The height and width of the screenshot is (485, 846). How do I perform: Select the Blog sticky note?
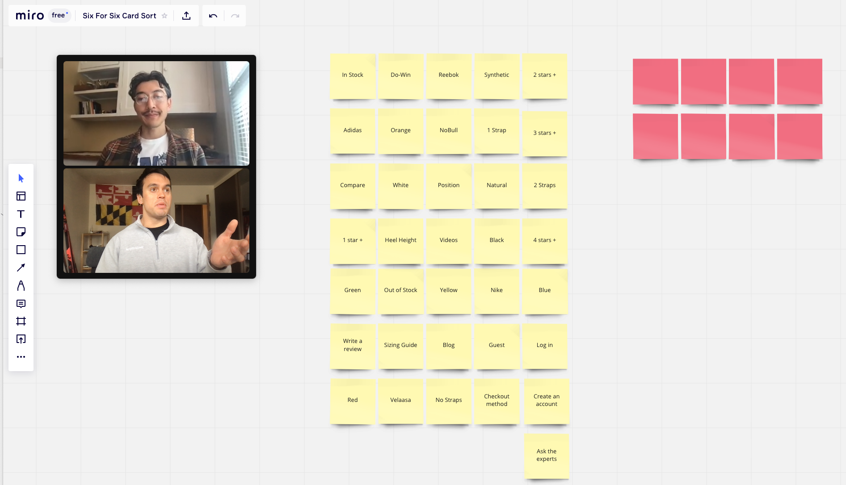[x=449, y=346]
